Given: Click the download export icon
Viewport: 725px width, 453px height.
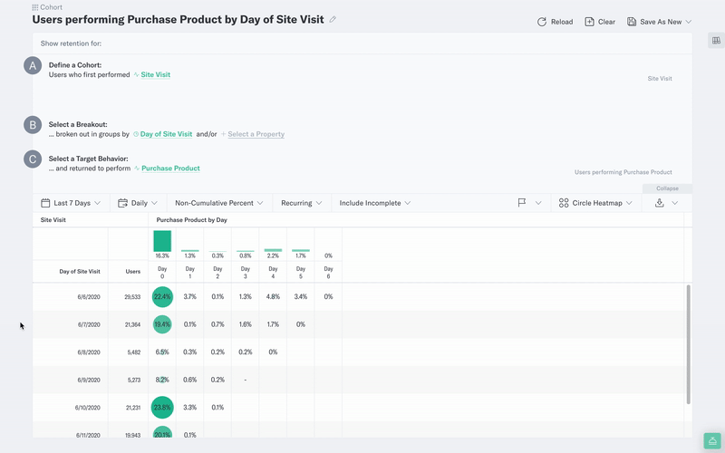Looking at the screenshot, I should coord(660,203).
